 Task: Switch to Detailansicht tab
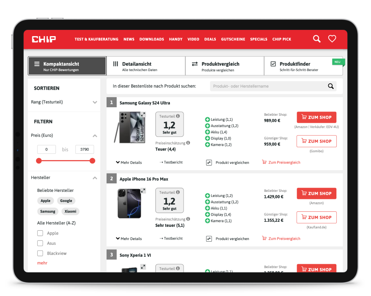tap(146, 66)
